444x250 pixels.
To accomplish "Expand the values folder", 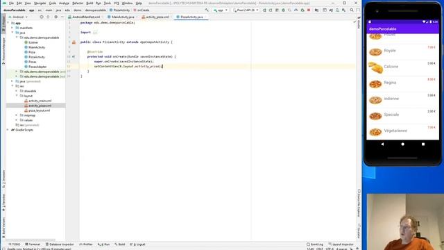I will pyautogui.click(x=17, y=120).
